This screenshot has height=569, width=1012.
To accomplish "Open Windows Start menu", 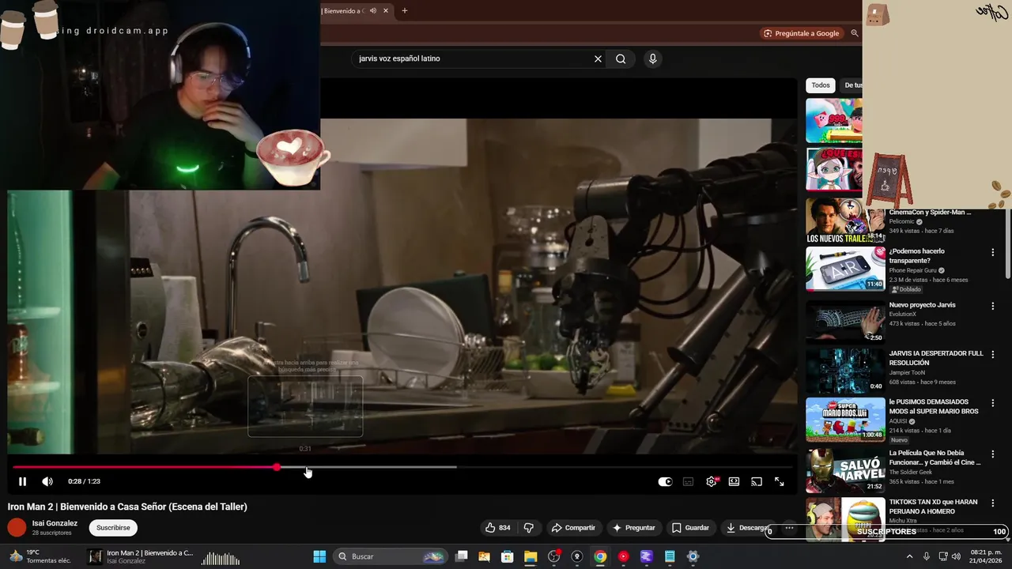I will pyautogui.click(x=319, y=556).
